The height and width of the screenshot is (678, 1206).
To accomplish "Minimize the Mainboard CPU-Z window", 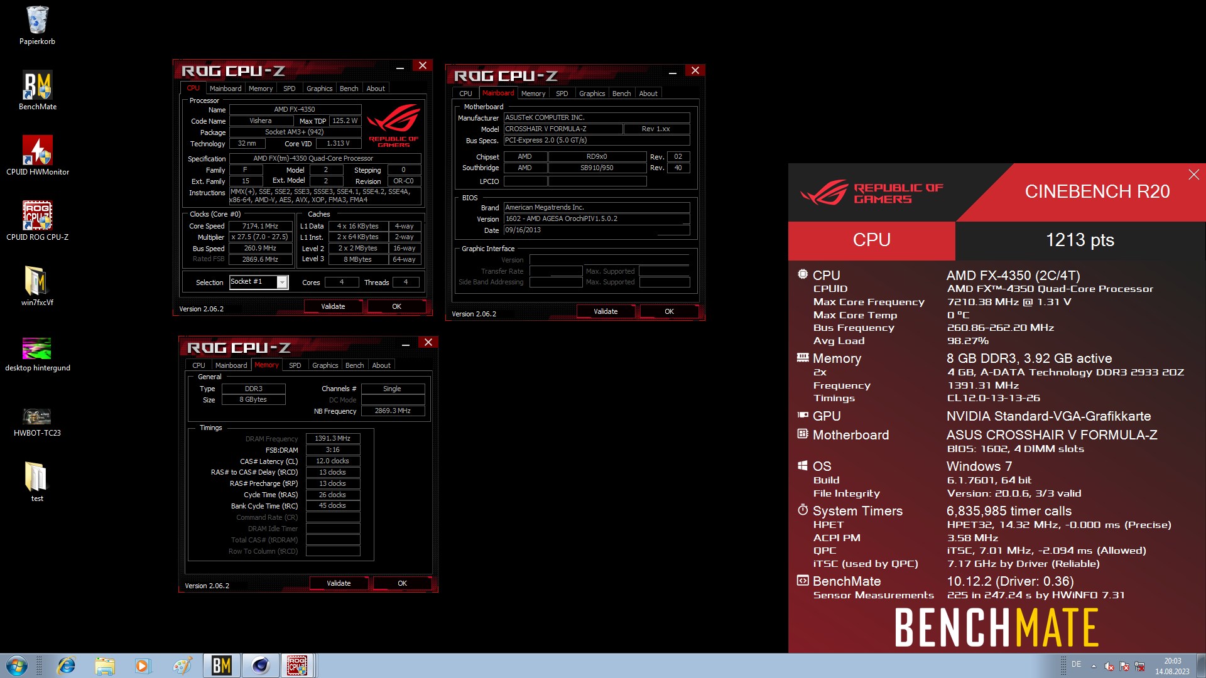I will tap(673, 71).
